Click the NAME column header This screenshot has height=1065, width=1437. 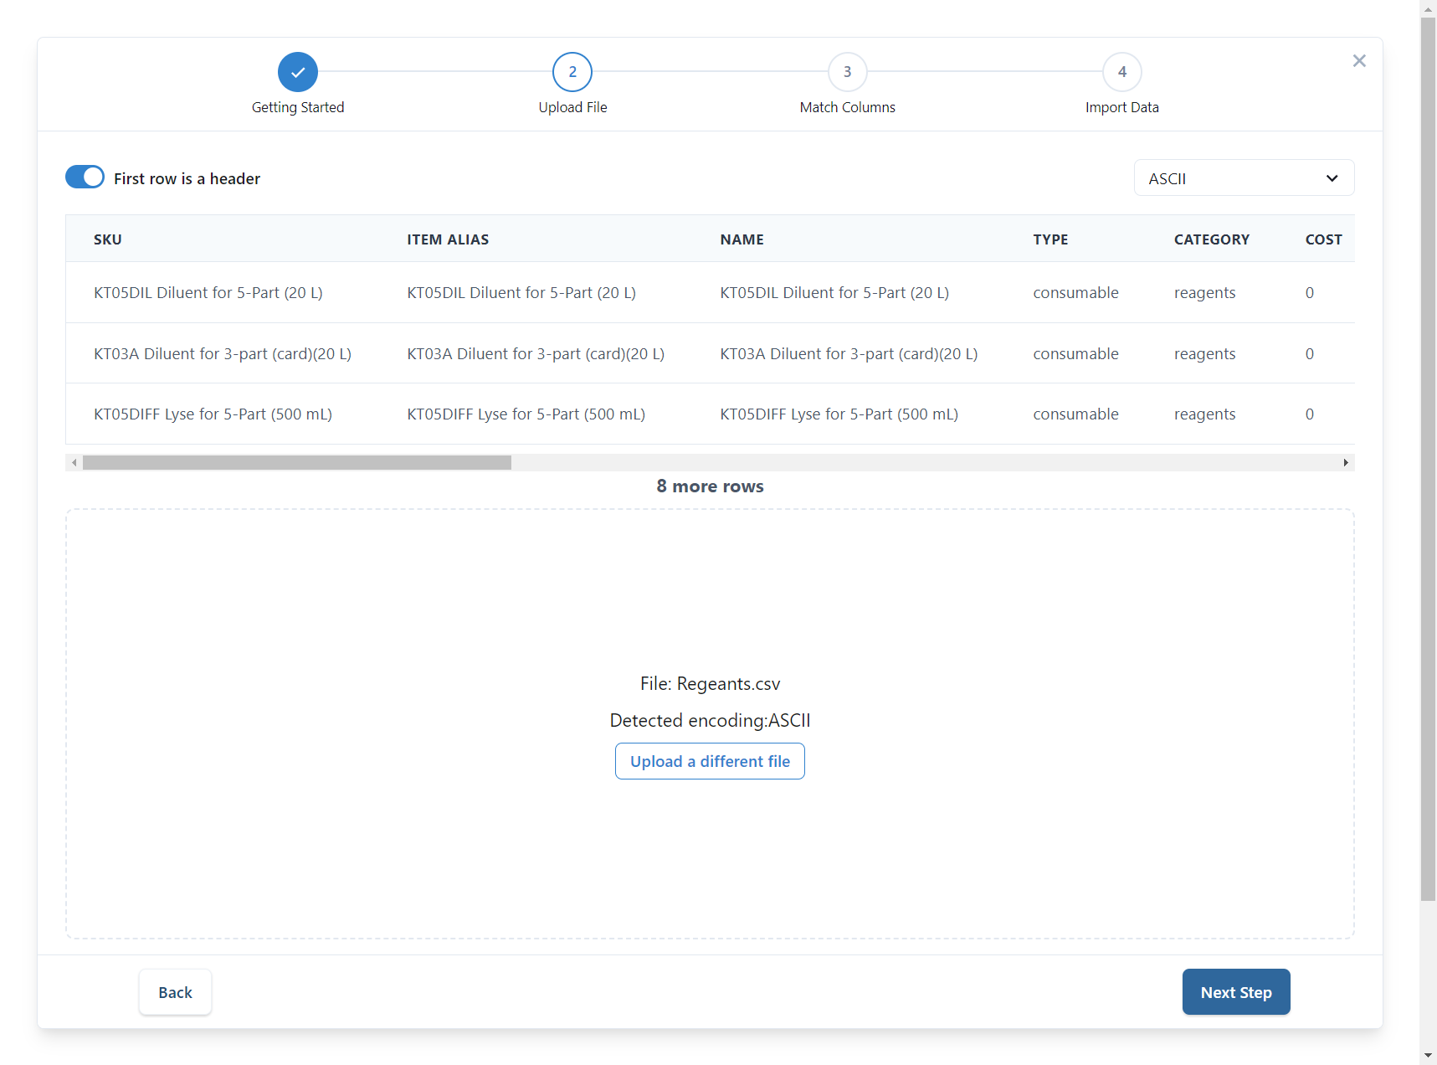(x=742, y=239)
